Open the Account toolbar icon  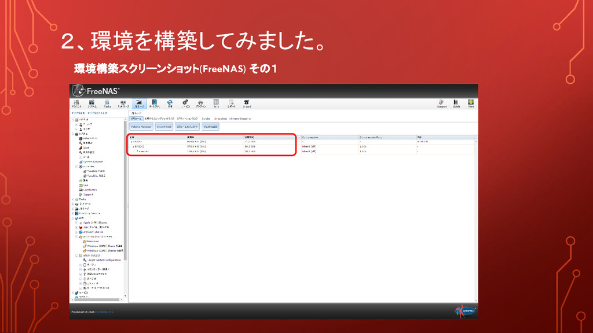pos(76,104)
